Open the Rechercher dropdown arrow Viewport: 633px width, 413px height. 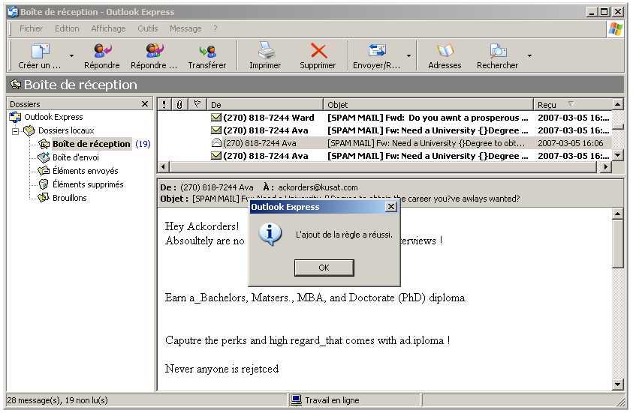click(529, 55)
